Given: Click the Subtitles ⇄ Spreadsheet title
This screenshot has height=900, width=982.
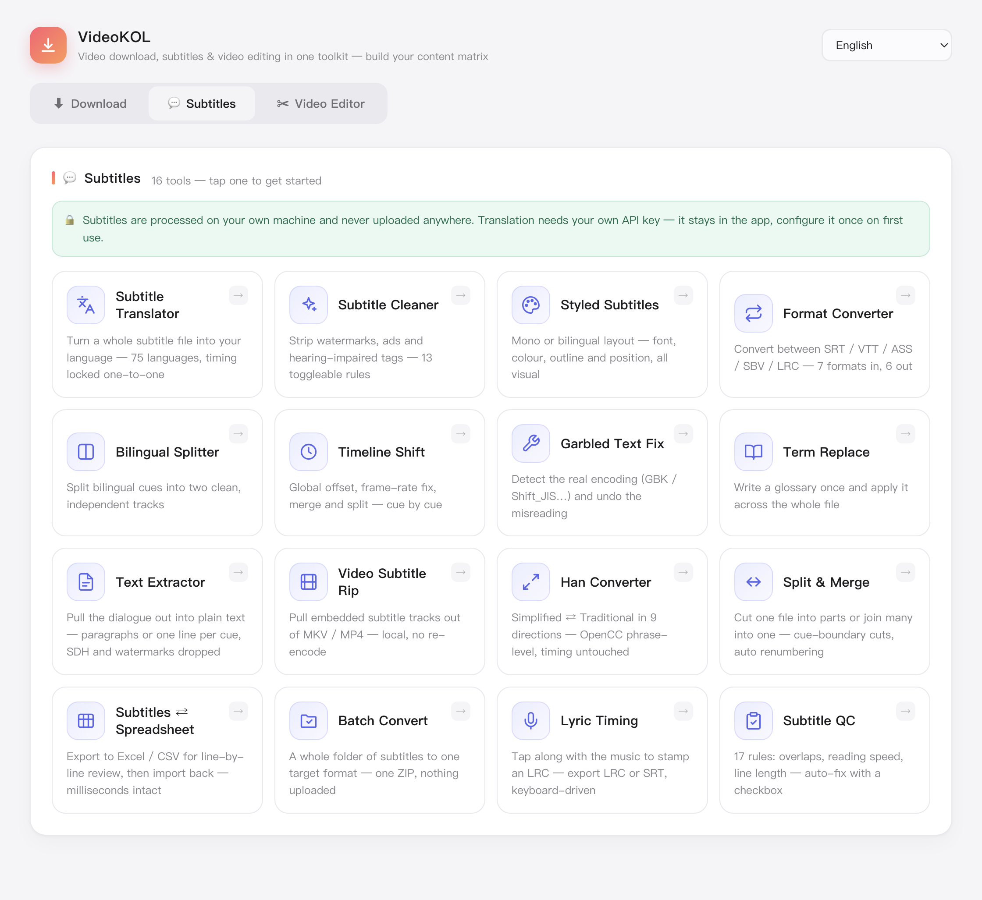Looking at the screenshot, I should point(154,721).
